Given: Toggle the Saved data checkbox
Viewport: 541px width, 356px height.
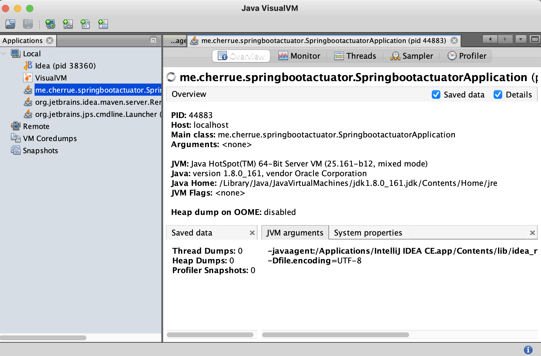Looking at the screenshot, I should click(436, 95).
